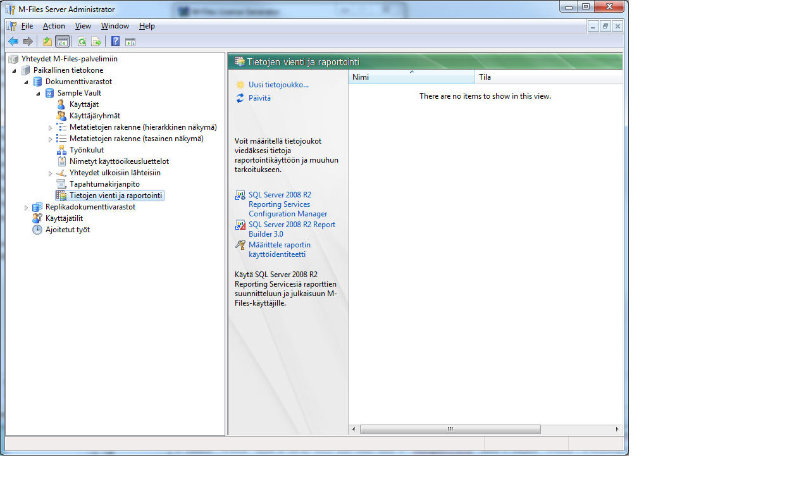This screenshot has width=794, height=479.
Task: Collapse the Paikallinen tietokone node
Action: (14, 70)
